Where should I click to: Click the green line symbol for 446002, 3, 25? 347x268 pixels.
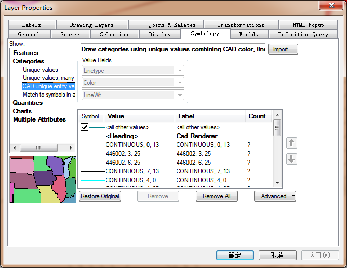coord(93,154)
